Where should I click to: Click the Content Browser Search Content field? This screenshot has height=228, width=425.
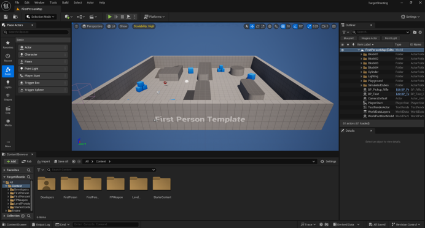101,170
